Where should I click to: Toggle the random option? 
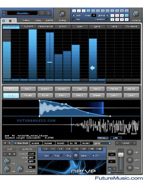pyautogui.click(x=107, y=19)
